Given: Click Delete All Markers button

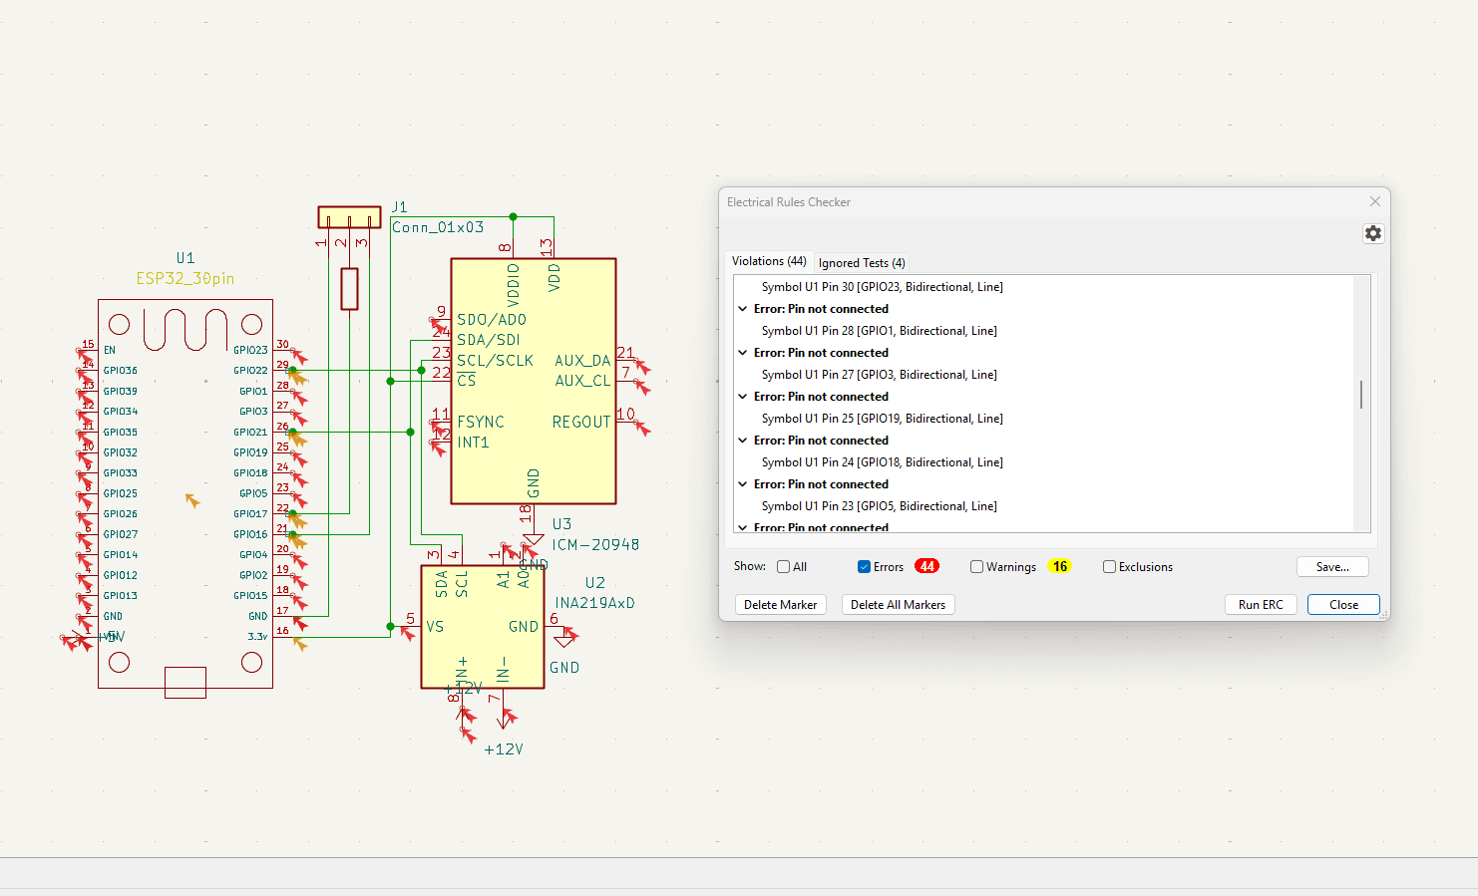Looking at the screenshot, I should pyautogui.click(x=898, y=605).
